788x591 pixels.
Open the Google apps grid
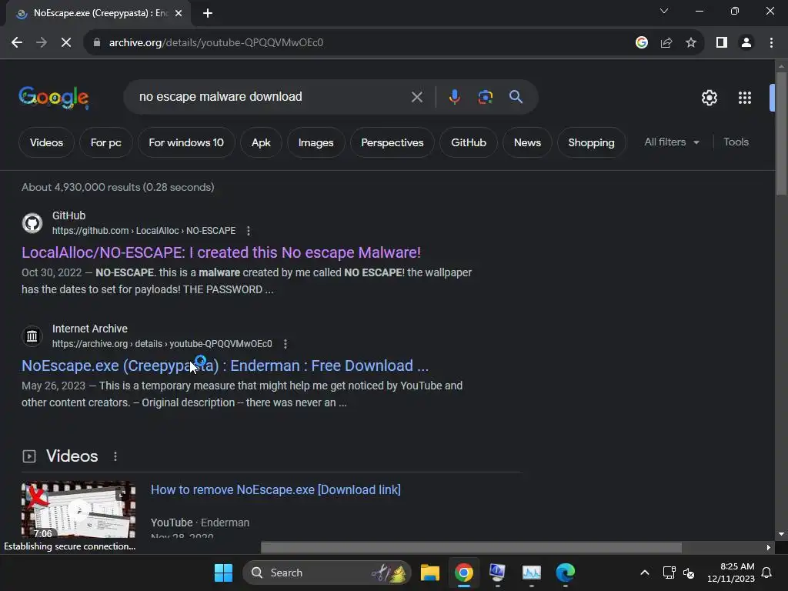pyautogui.click(x=745, y=98)
